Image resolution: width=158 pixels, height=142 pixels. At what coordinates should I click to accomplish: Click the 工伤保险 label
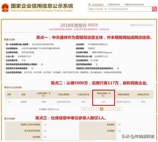coord(111,131)
